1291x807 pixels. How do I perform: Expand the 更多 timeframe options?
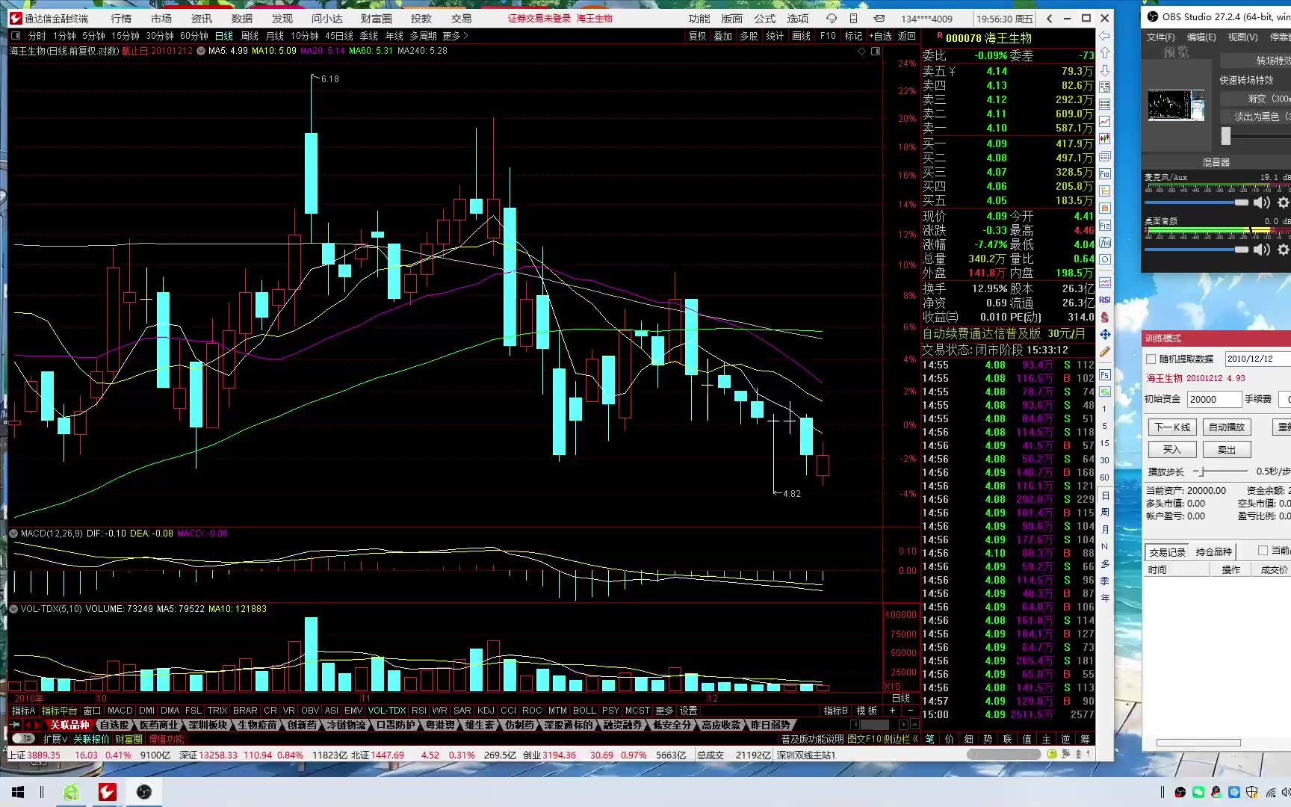(455, 36)
